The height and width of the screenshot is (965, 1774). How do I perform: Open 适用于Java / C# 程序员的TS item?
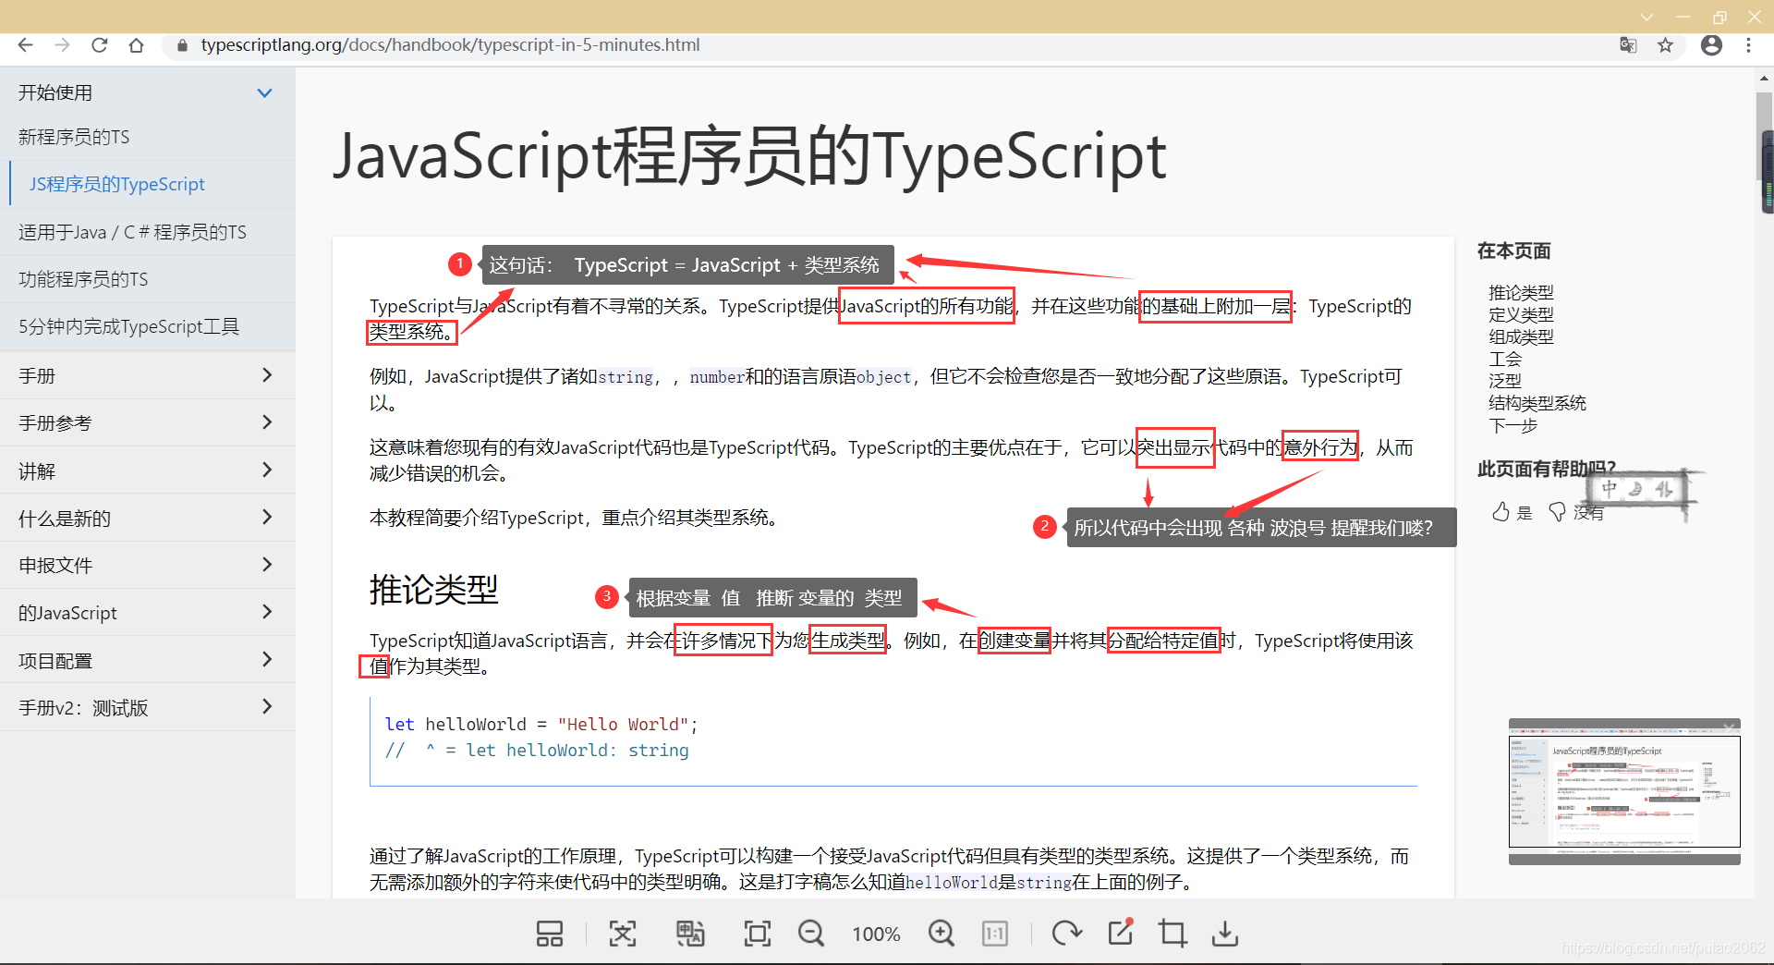(148, 232)
